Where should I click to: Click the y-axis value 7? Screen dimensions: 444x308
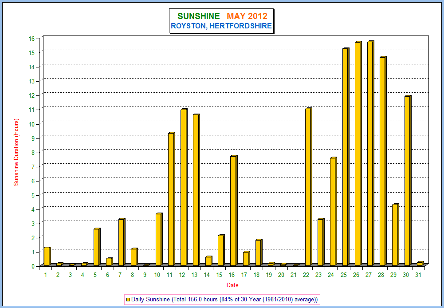pyautogui.click(x=33, y=166)
